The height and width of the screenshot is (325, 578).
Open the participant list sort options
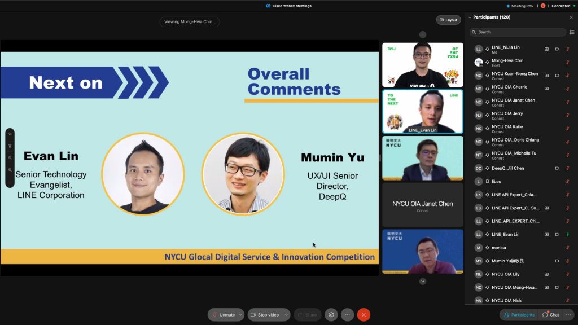coord(572,32)
